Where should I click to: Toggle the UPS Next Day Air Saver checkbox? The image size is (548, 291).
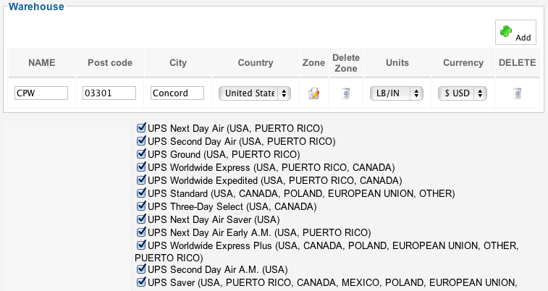[x=141, y=219]
